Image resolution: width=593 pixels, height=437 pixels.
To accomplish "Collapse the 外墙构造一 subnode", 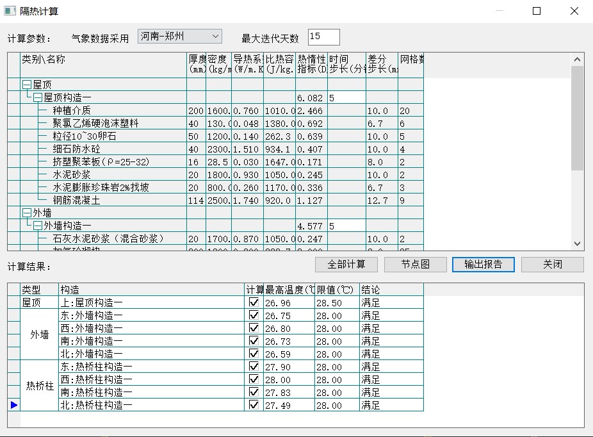I will click(x=38, y=226).
